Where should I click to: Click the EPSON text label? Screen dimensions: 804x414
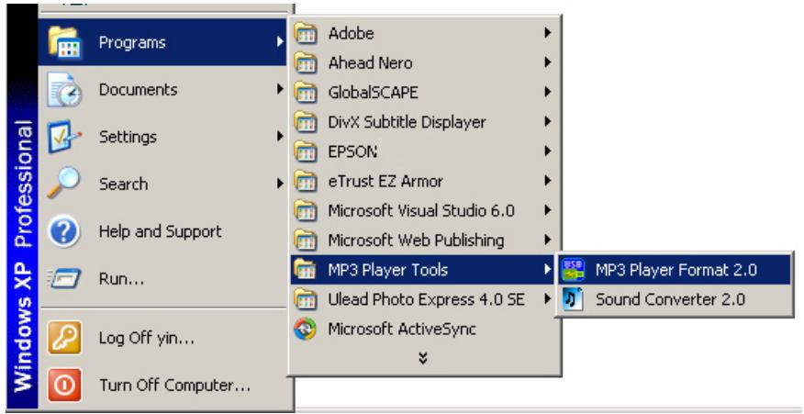(x=352, y=151)
